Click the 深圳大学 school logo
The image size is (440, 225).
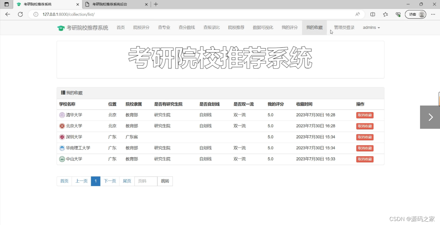62,137
